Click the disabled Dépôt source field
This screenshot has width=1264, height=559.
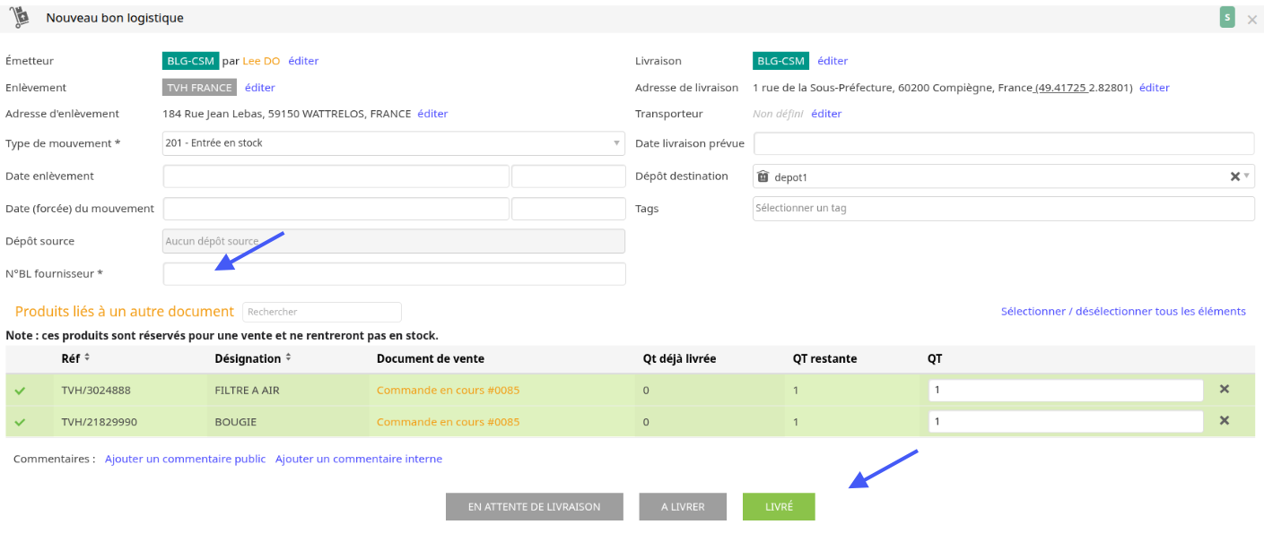point(394,241)
